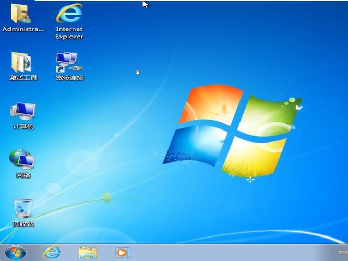This screenshot has width=348, height=261.
Task: Open the 回收站 recycle bin
Action: (23, 208)
